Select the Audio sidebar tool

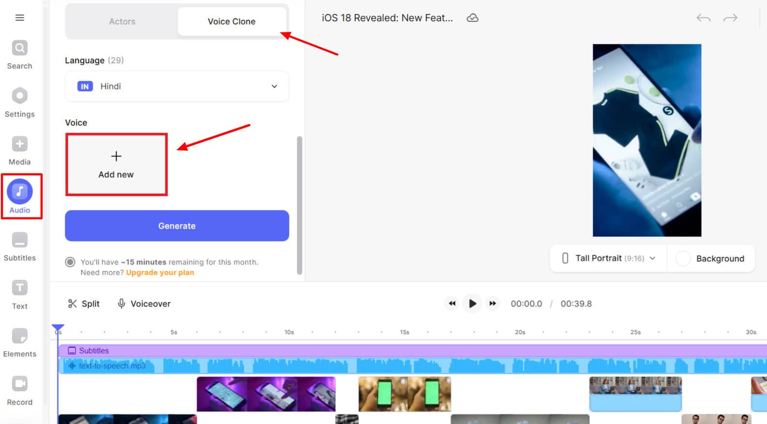click(20, 197)
